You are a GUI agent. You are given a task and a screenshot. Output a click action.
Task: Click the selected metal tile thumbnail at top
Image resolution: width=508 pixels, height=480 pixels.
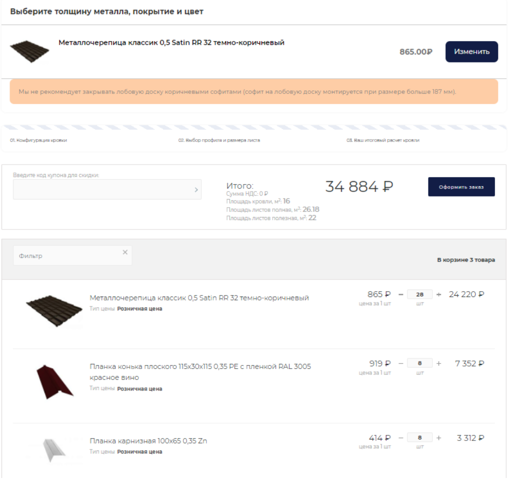pyautogui.click(x=29, y=50)
